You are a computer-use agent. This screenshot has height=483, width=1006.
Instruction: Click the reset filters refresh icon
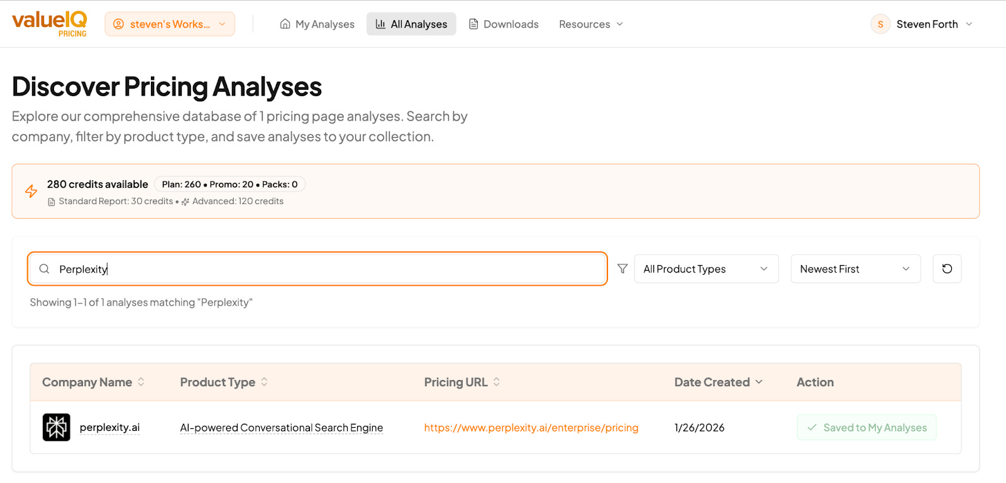947,269
